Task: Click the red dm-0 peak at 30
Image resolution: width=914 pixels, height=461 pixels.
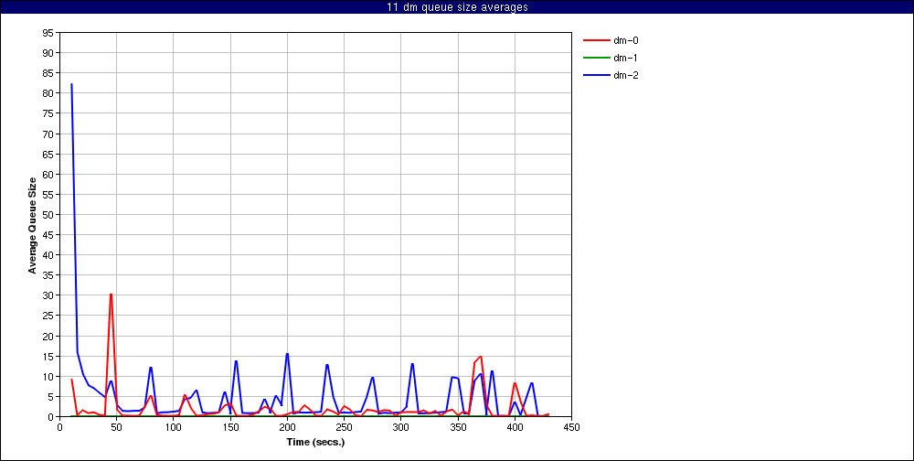Action: pos(111,295)
